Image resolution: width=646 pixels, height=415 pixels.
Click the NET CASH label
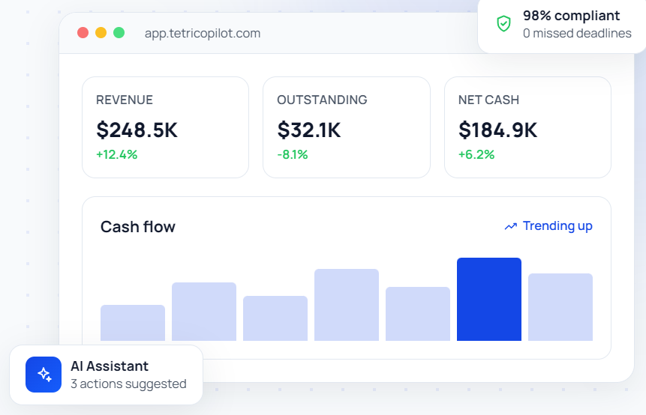point(488,100)
